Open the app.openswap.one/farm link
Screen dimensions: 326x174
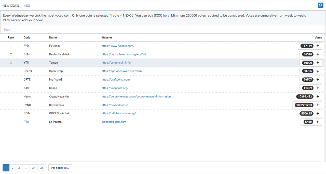121,71
